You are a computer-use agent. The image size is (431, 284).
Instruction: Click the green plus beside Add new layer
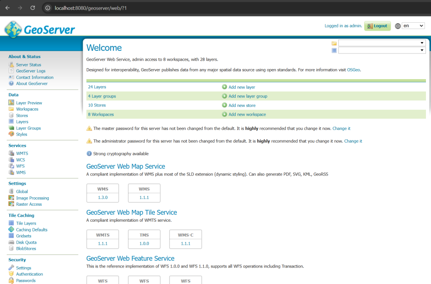pyautogui.click(x=225, y=87)
